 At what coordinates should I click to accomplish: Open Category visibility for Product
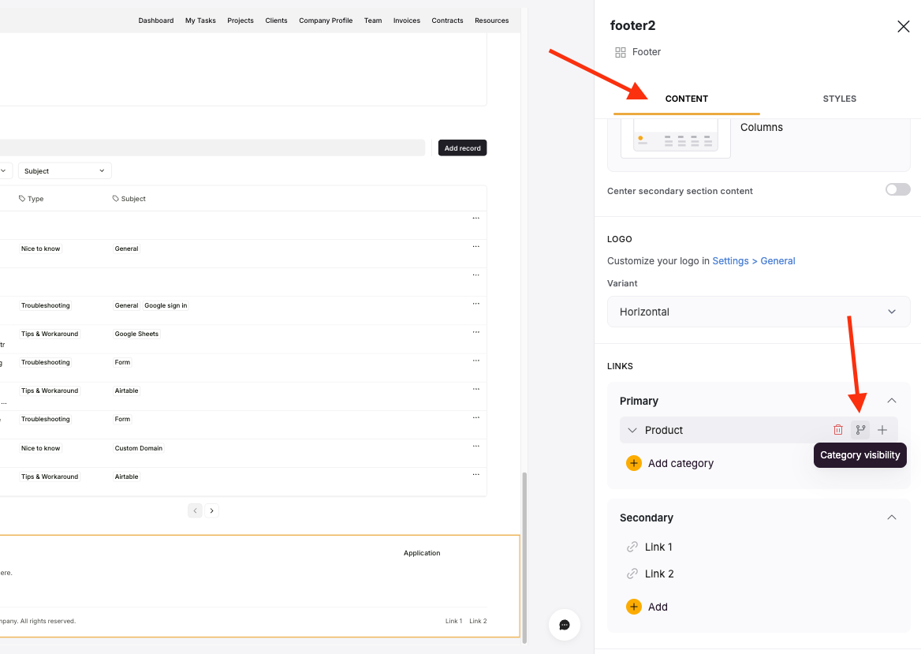tap(860, 430)
